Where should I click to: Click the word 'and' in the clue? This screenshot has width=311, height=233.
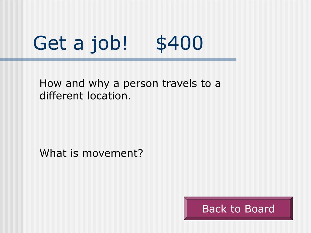click(75, 83)
